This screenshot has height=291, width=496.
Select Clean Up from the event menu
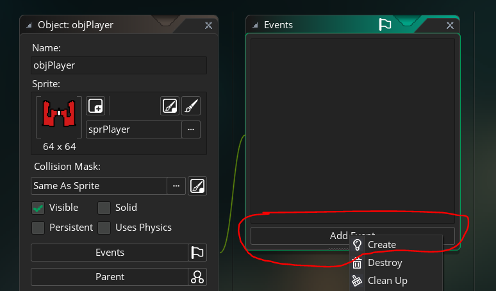click(396, 281)
